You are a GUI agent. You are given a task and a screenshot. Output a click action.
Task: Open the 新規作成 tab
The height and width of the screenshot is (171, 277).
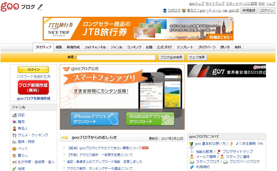[x=73, y=47]
